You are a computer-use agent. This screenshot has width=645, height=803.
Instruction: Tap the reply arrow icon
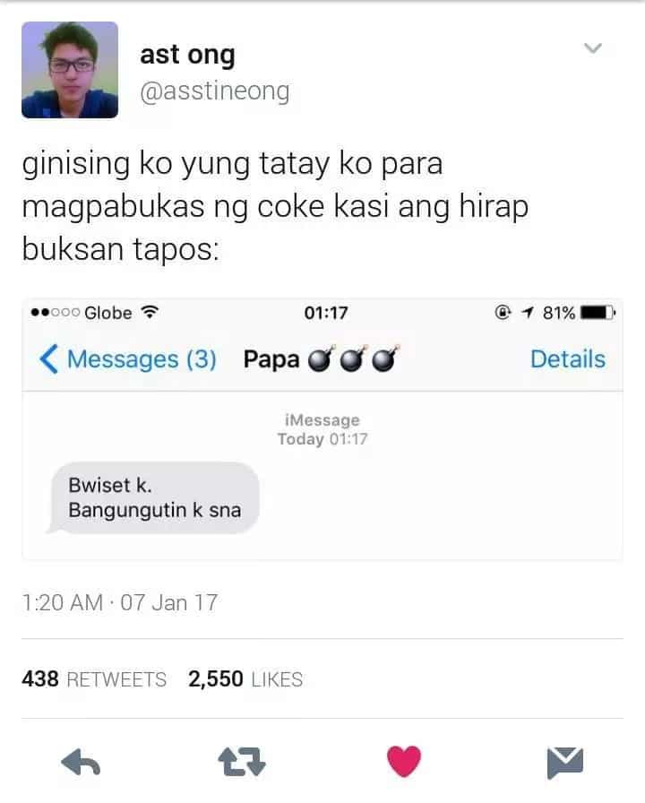(81, 762)
